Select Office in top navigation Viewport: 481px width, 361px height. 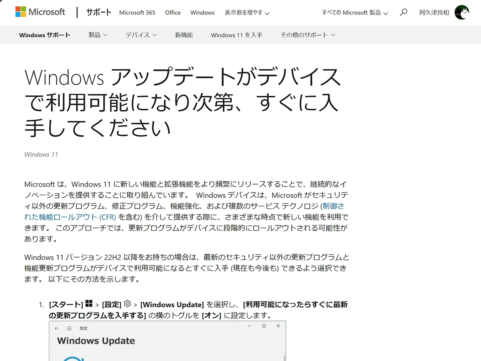[x=173, y=12]
